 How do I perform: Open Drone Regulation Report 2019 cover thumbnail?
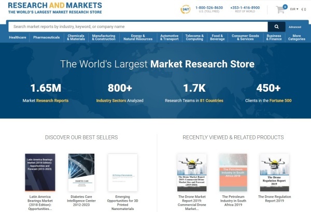tap(275, 172)
